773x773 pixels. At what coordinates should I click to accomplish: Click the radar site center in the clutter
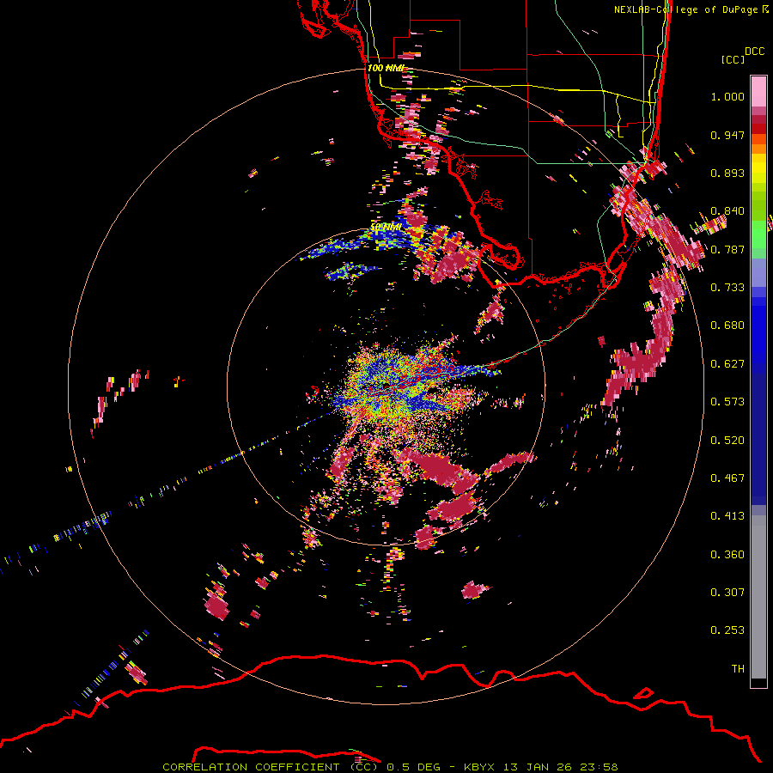(x=386, y=387)
